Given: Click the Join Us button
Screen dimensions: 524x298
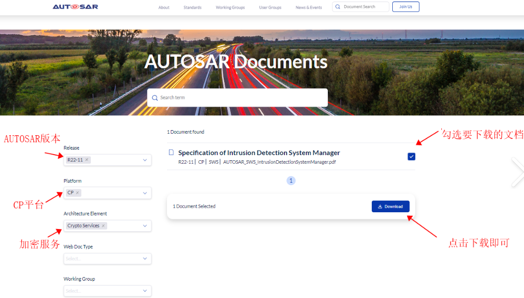Looking at the screenshot, I should pos(406,7).
